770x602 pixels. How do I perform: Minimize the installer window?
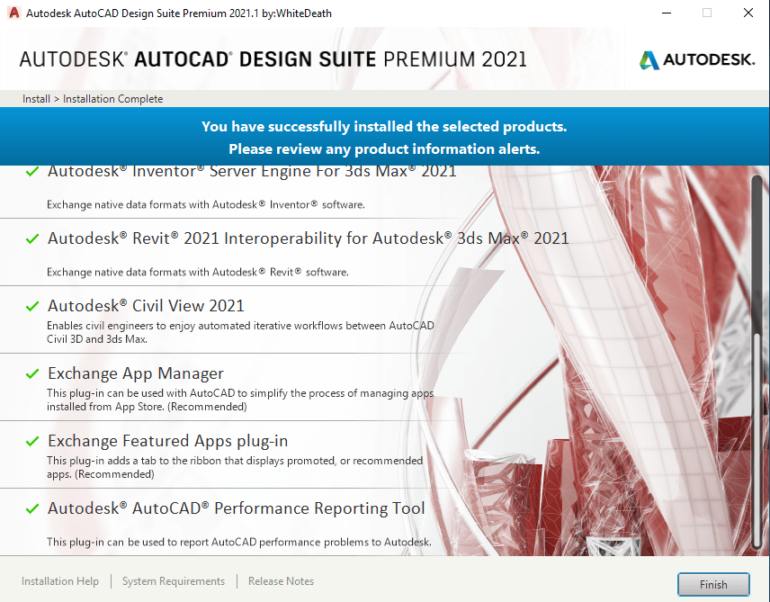(667, 13)
